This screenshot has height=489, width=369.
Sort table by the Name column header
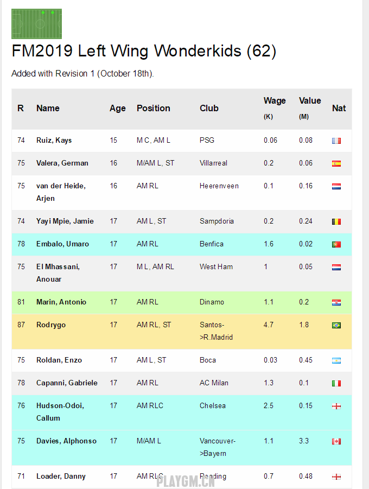point(48,108)
